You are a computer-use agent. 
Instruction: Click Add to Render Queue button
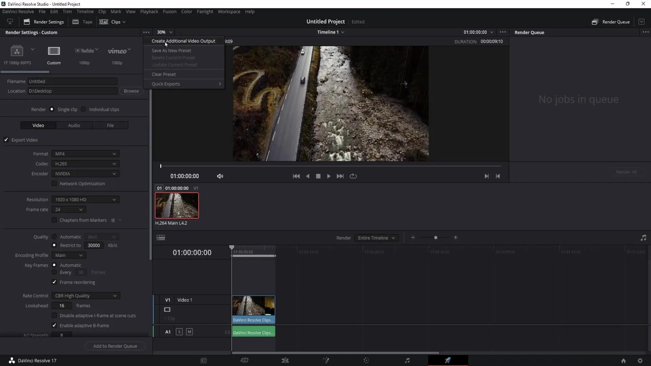(115, 346)
